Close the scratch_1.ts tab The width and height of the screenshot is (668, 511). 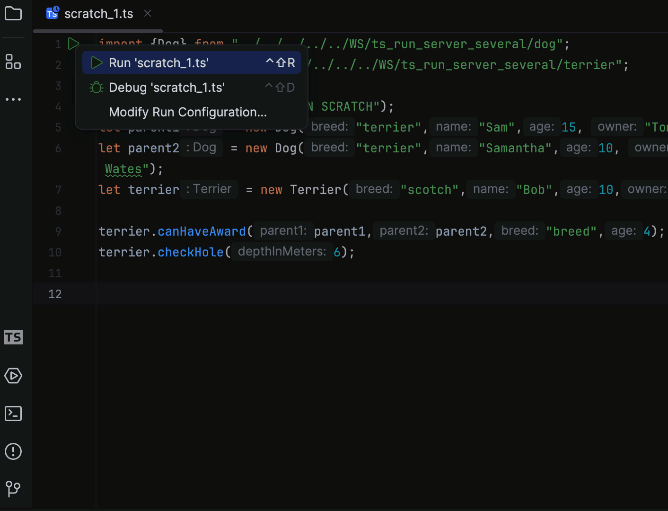147,13
